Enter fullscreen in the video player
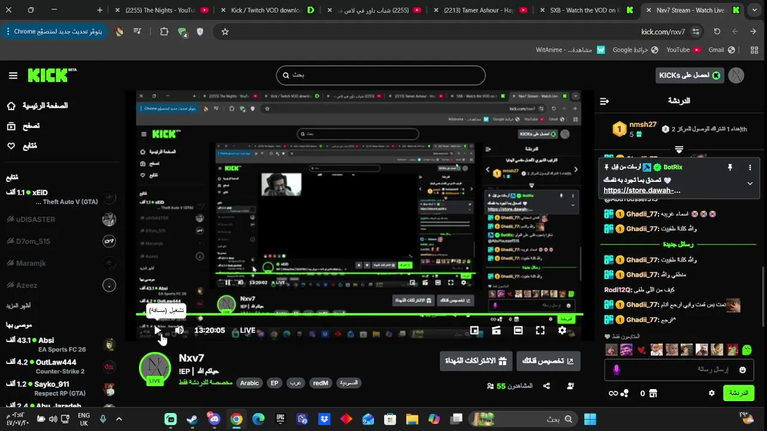The height and width of the screenshot is (431, 767). pyautogui.click(x=540, y=330)
